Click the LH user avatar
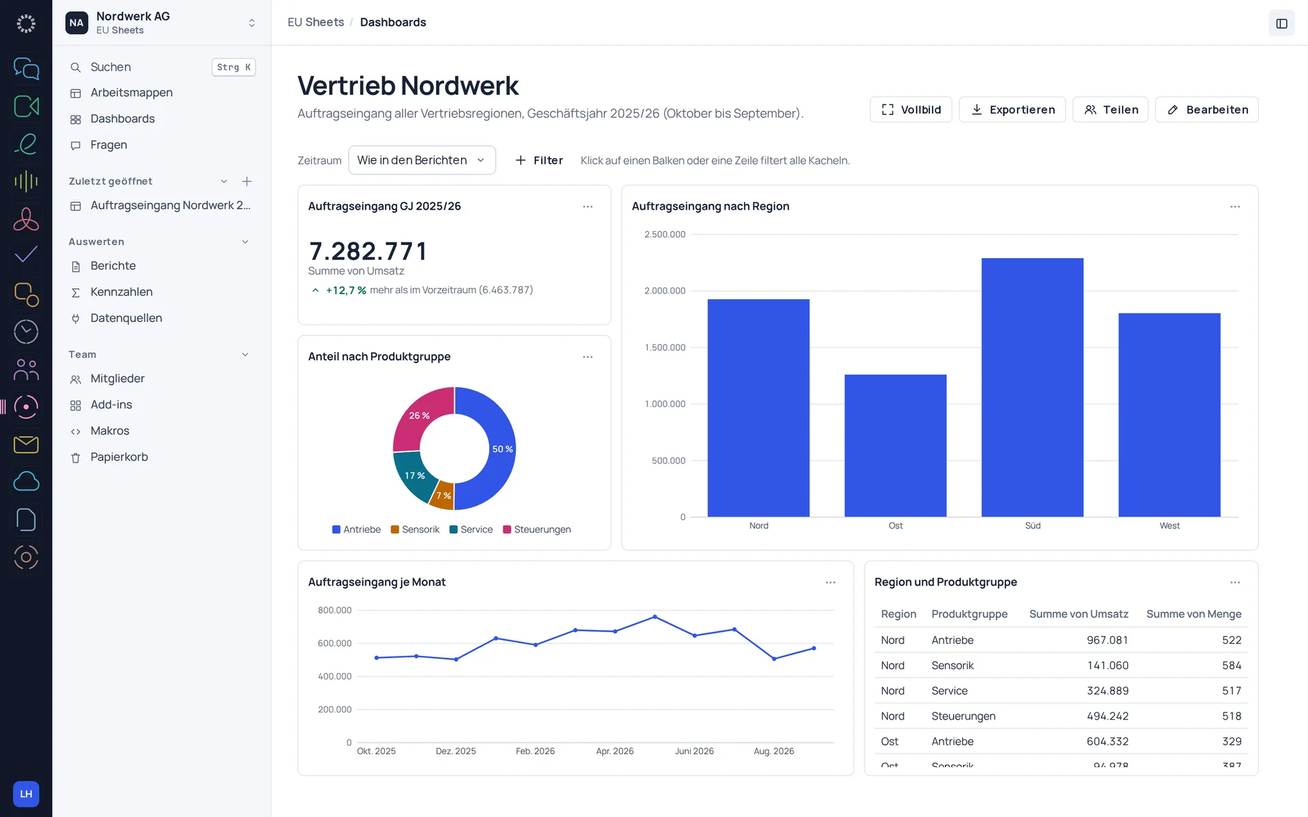This screenshot has width=1308, height=817. tap(26, 794)
